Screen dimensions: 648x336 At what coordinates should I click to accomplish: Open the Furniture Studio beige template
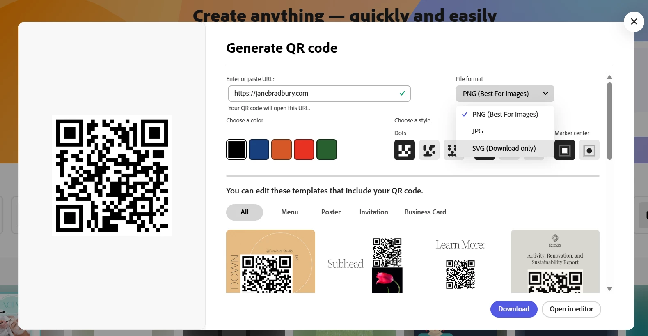pyautogui.click(x=270, y=261)
